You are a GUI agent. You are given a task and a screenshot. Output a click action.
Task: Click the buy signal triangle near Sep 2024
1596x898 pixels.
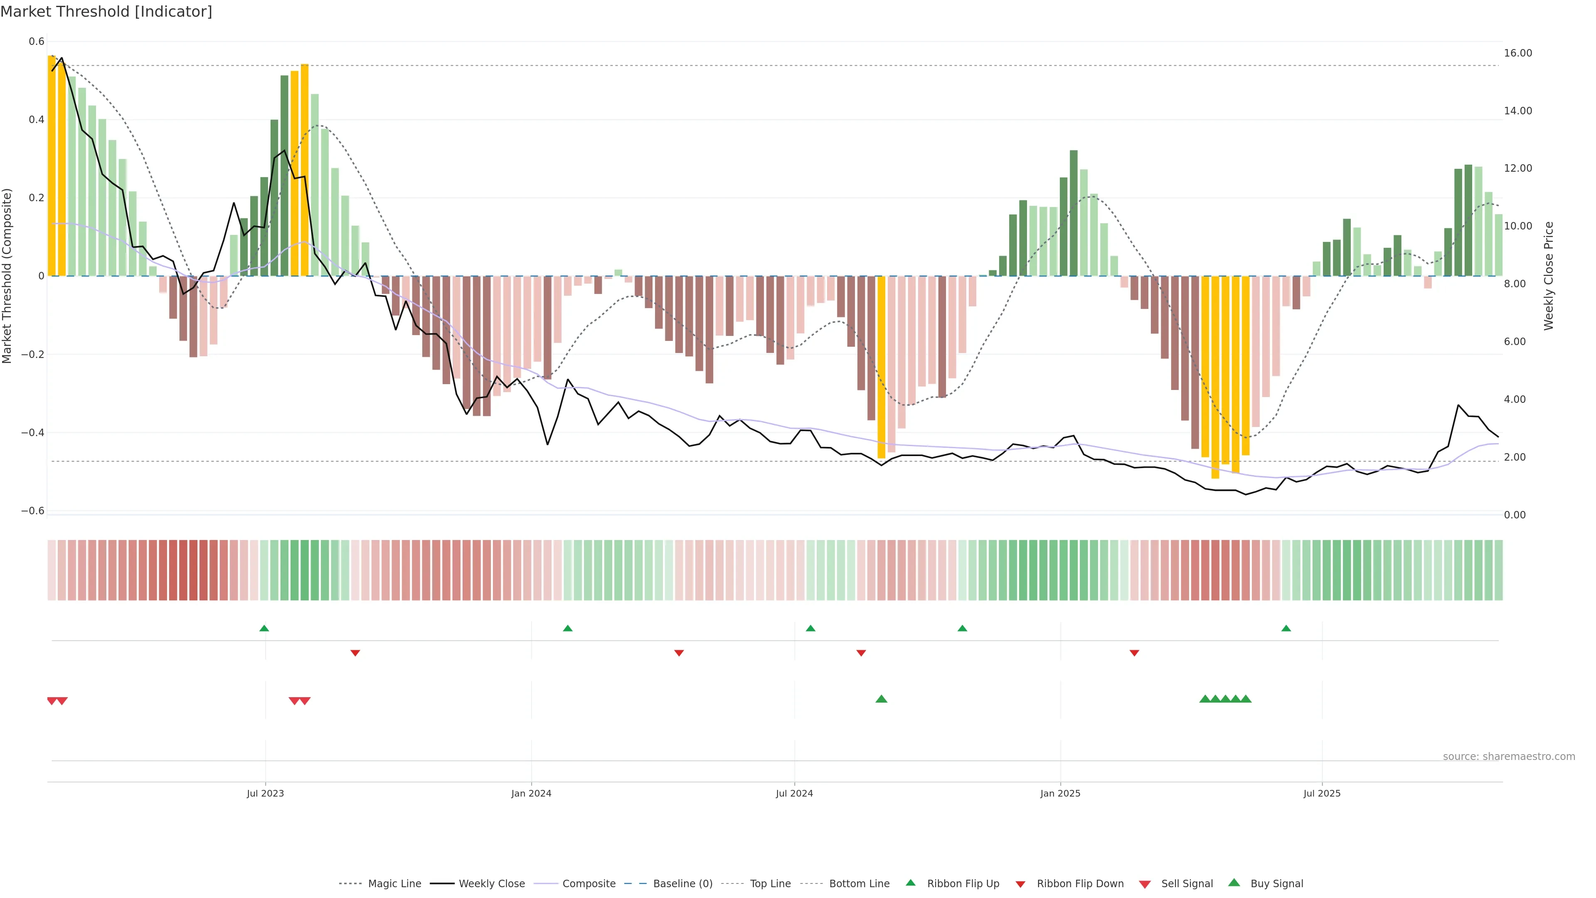881,699
